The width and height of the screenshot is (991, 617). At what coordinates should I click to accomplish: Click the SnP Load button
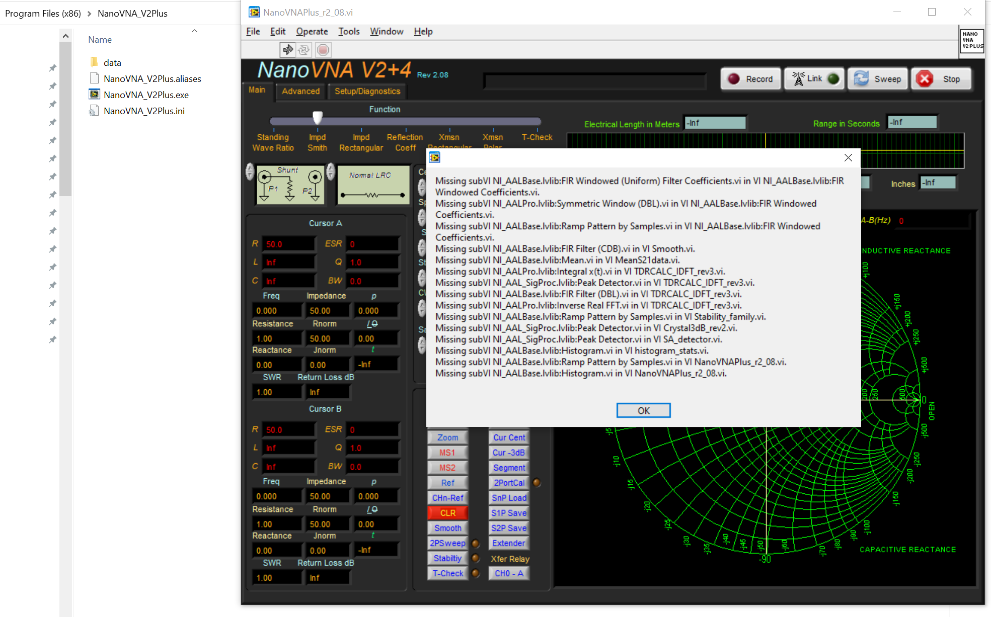tap(509, 498)
